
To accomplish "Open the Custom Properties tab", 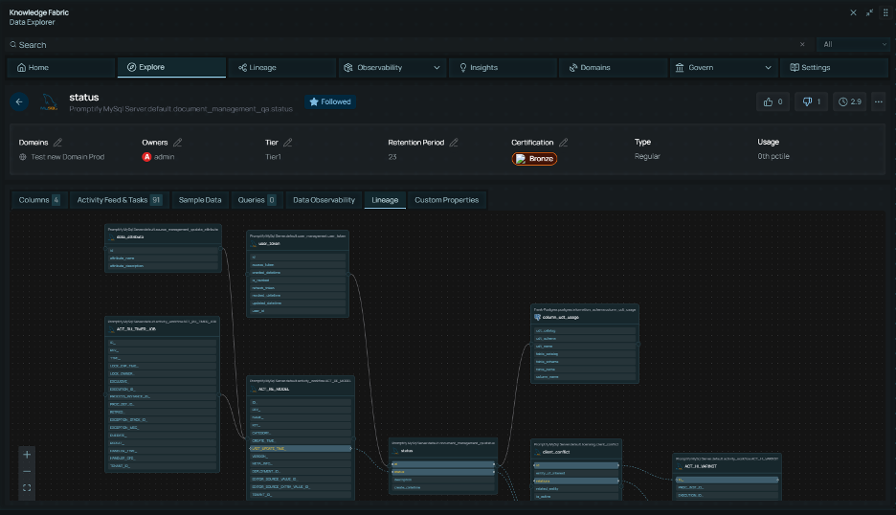I will (x=447, y=200).
